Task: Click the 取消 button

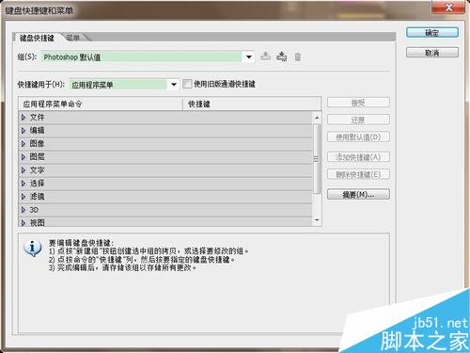Action: coord(432,53)
